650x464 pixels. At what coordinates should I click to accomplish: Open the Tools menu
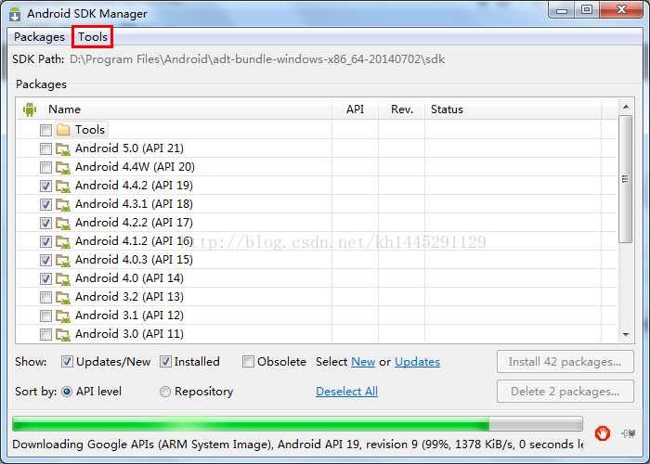[x=93, y=37]
